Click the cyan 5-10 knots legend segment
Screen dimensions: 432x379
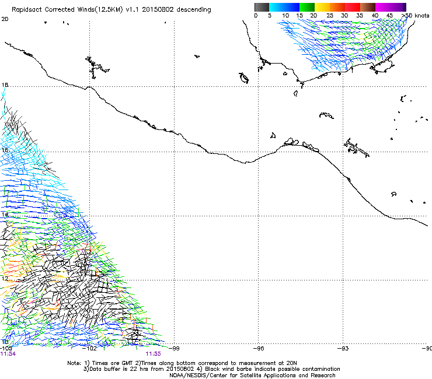[x=277, y=7]
